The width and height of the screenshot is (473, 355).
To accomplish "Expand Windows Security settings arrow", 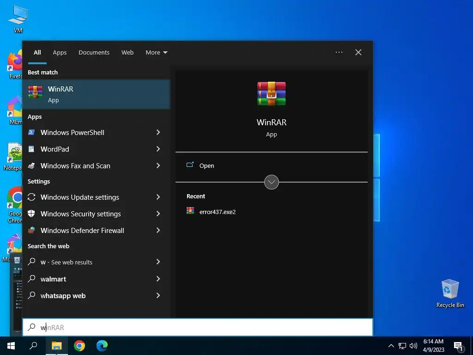I will 158,214.
